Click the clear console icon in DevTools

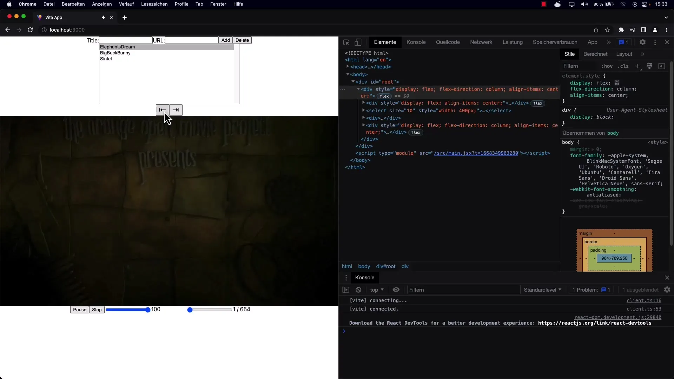[358, 290]
